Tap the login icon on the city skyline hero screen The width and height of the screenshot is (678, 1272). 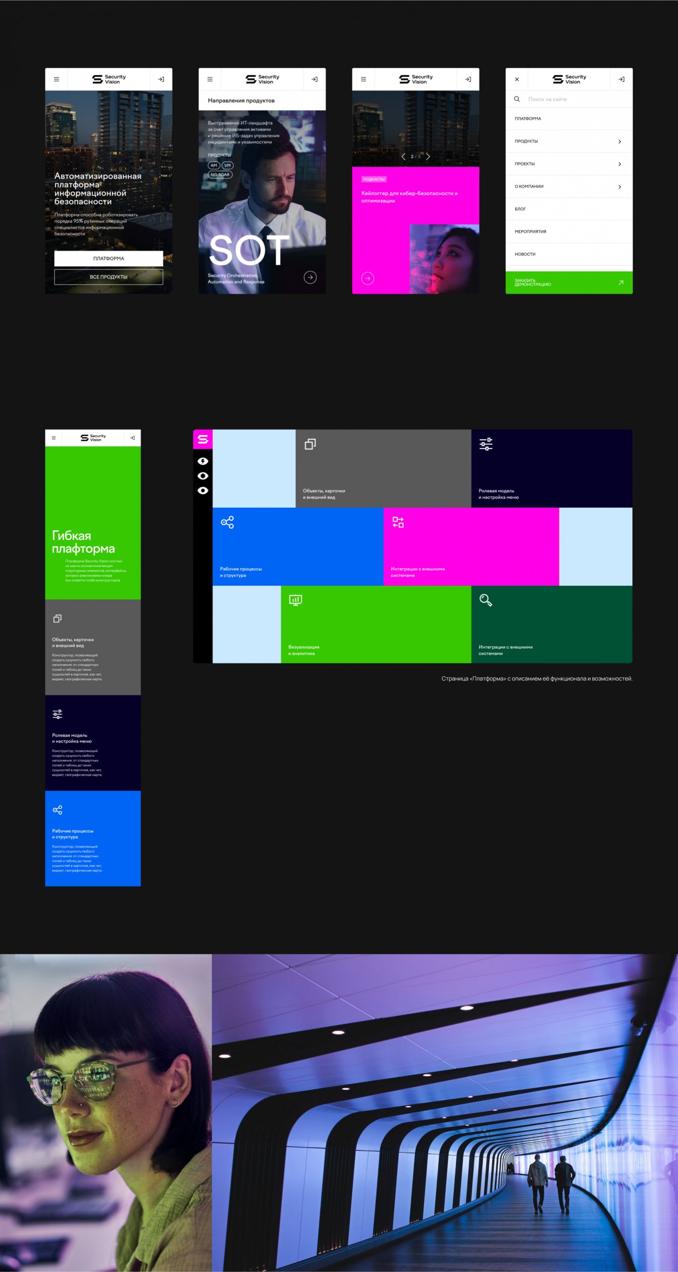pyautogui.click(x=161, y=79)
